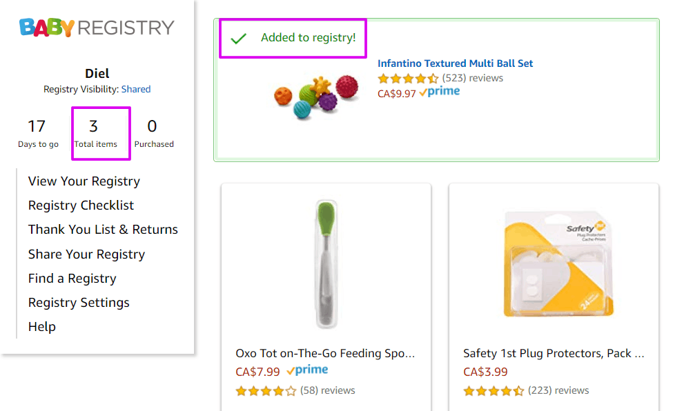The image size is (673, 411).
Task: Open the Registry Checklist
Action: [x=81, y=205]
